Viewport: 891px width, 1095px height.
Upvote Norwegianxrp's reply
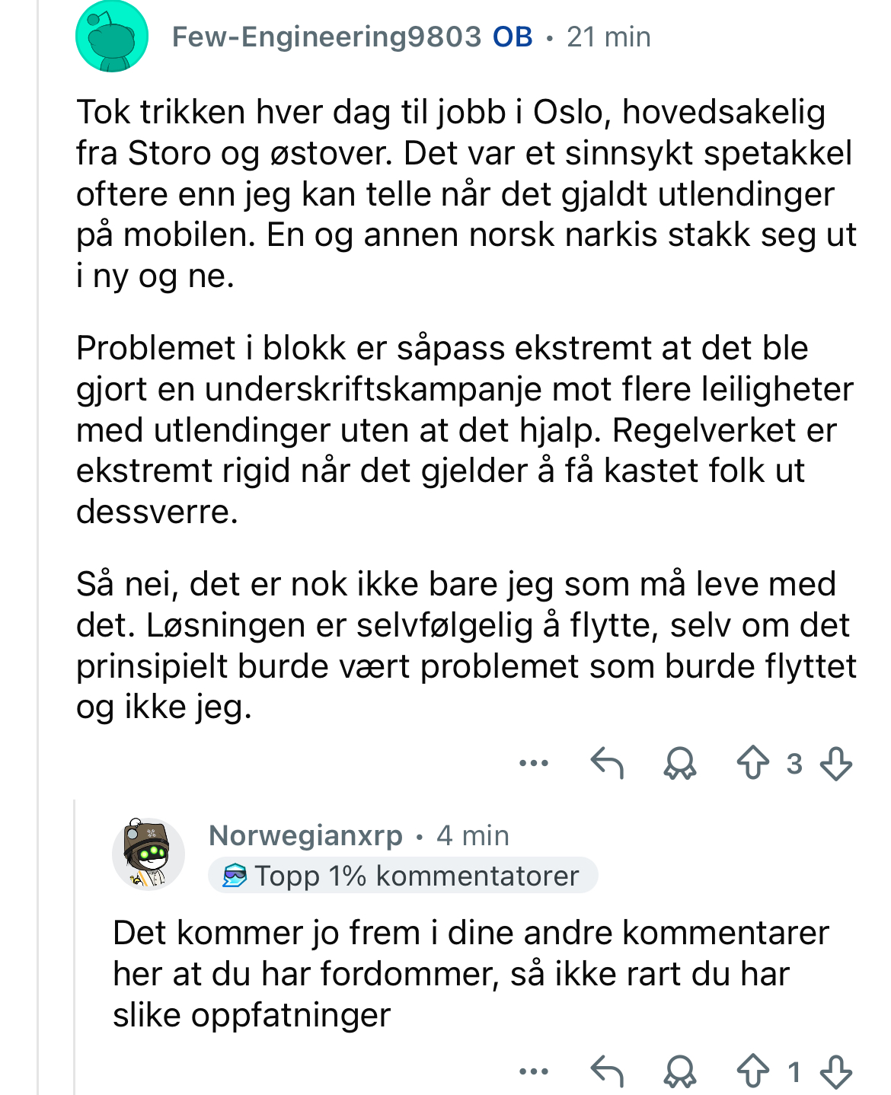click(x=753, y=1072)
